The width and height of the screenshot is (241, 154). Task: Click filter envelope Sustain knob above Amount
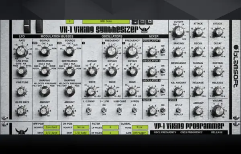click(x=198, y=71)
